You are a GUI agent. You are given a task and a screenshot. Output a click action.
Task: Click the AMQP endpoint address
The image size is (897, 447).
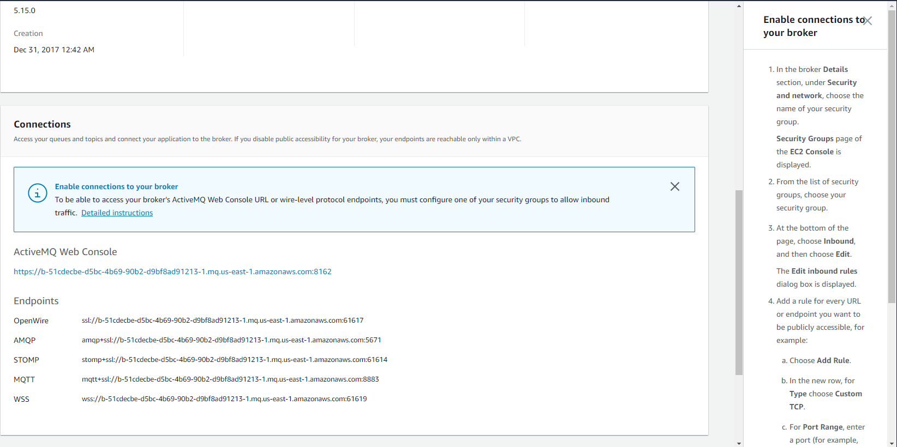[231, 340]
